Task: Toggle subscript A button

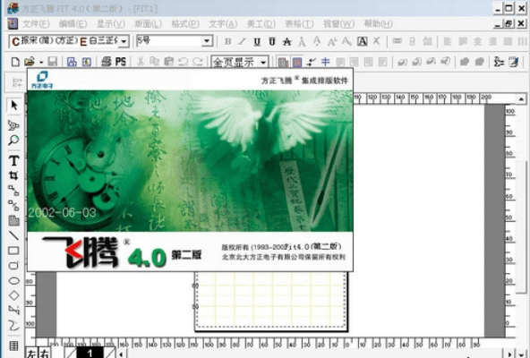Action: pyautogui.click(x=346, y=41)
